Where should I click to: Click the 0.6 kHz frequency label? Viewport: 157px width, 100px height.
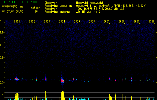tap(2, 95)
